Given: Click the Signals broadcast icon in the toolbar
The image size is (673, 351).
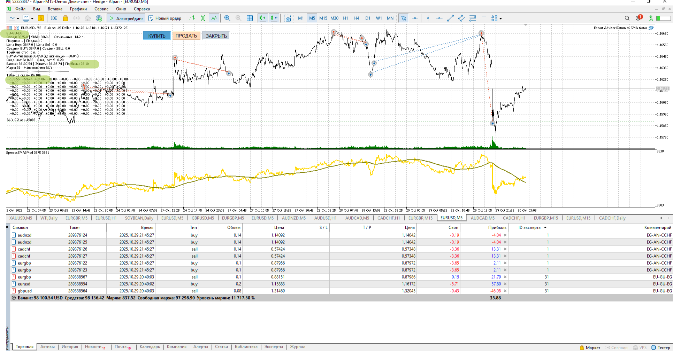Looking at the screenshot, I should coord(76,18).
